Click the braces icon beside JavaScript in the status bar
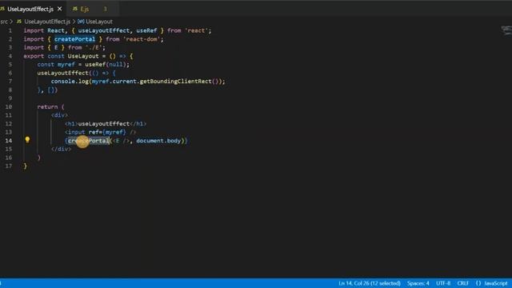Image resolution: width=512 pixels, height=288 pixels. [x=478, y=283]
